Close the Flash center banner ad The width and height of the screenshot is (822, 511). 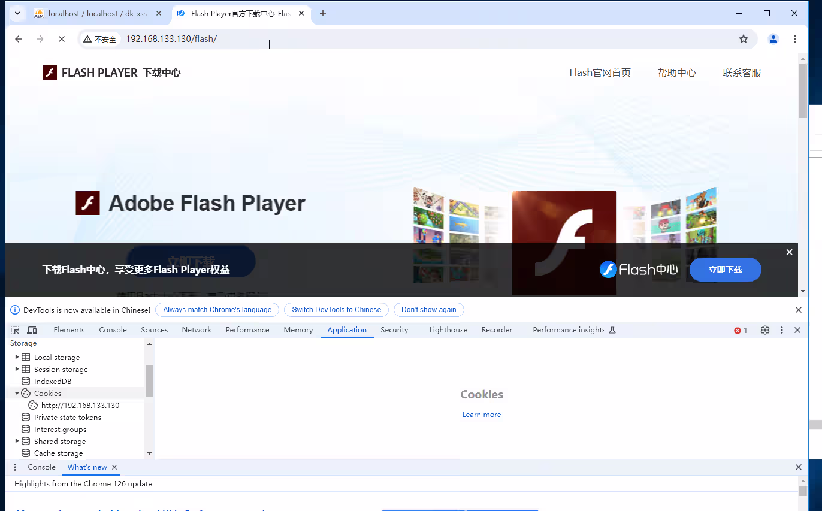pyautogui.click(x=789, y=252)
